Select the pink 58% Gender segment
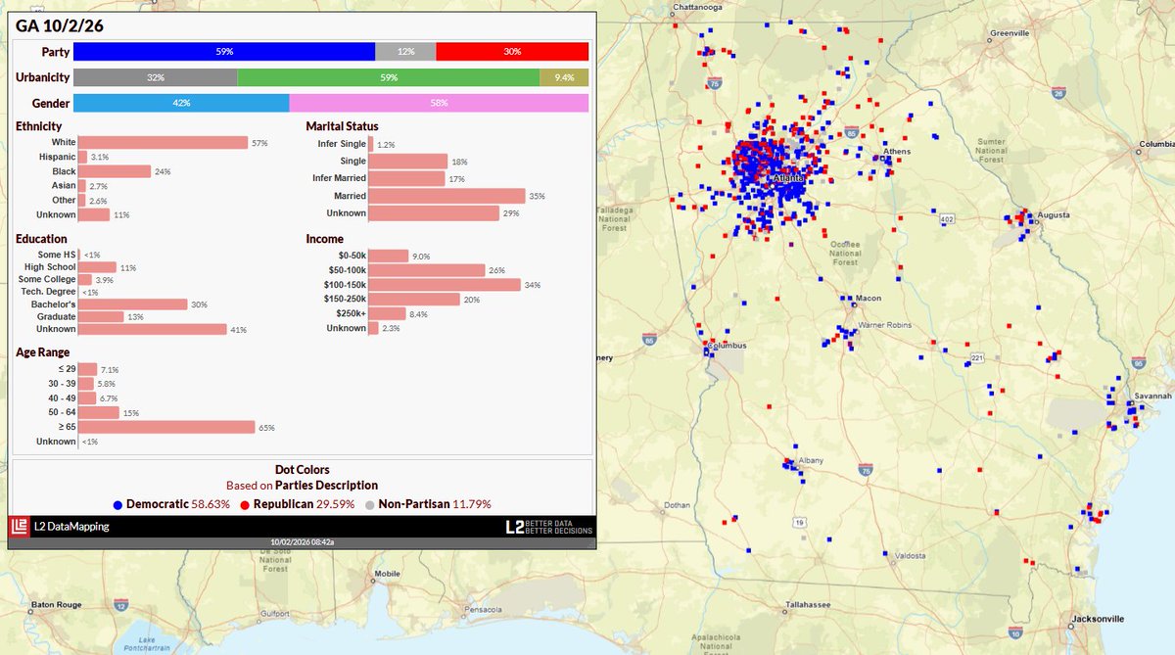Viewport: 1175px width, 655px height. (x=439, y=103)
